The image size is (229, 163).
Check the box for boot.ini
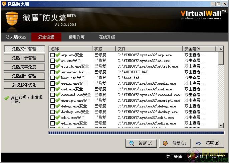click(x=52, y=78)
